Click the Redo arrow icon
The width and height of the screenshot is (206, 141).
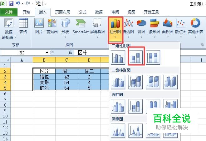coord(28,3)
